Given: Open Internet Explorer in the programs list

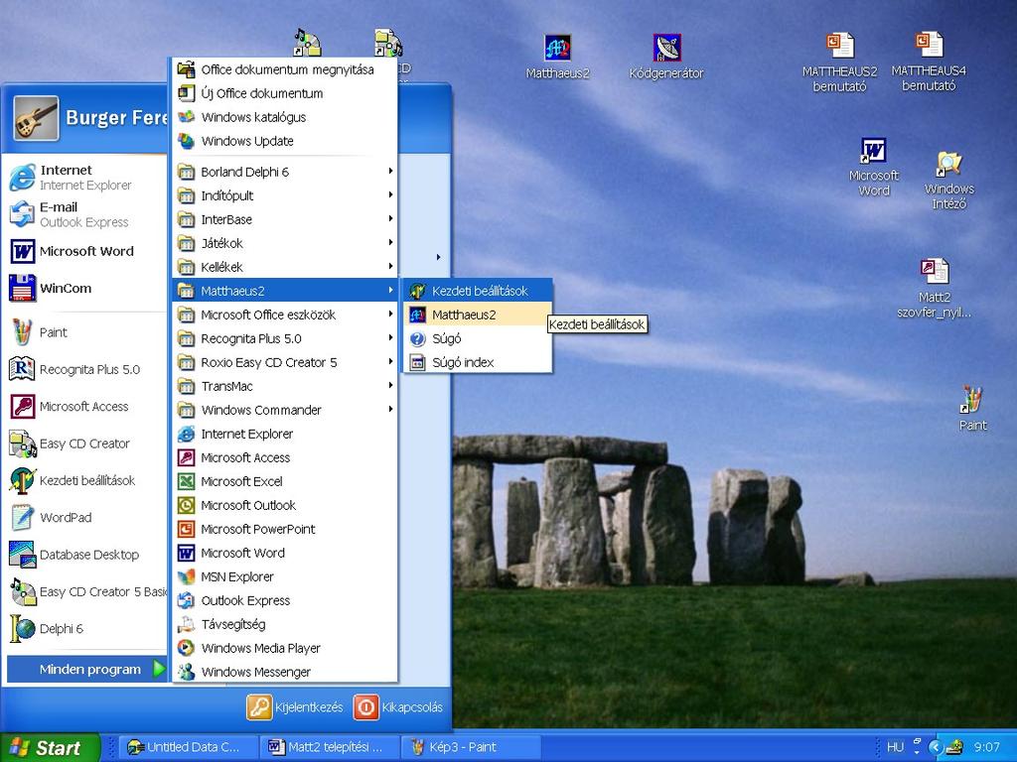Looking at the screenshot, I should 285,434.
